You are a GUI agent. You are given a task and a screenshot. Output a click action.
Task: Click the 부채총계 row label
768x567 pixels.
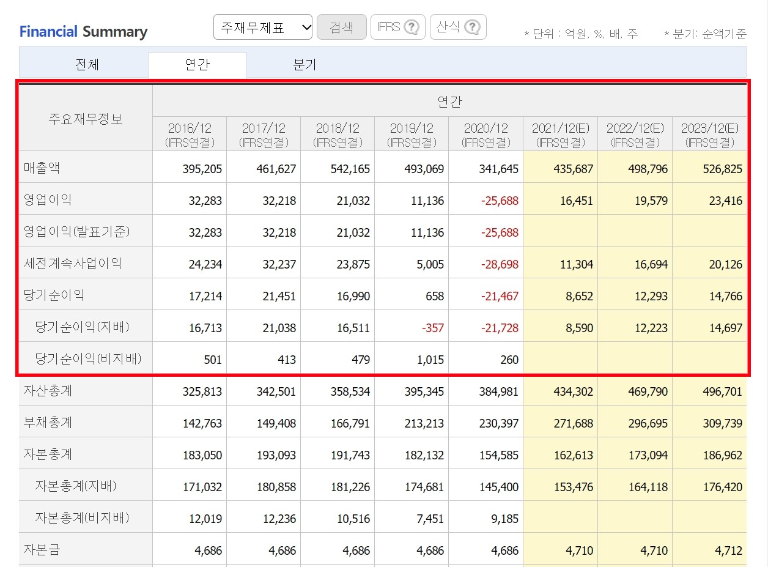pyautogui.click(x=48, y=423)
